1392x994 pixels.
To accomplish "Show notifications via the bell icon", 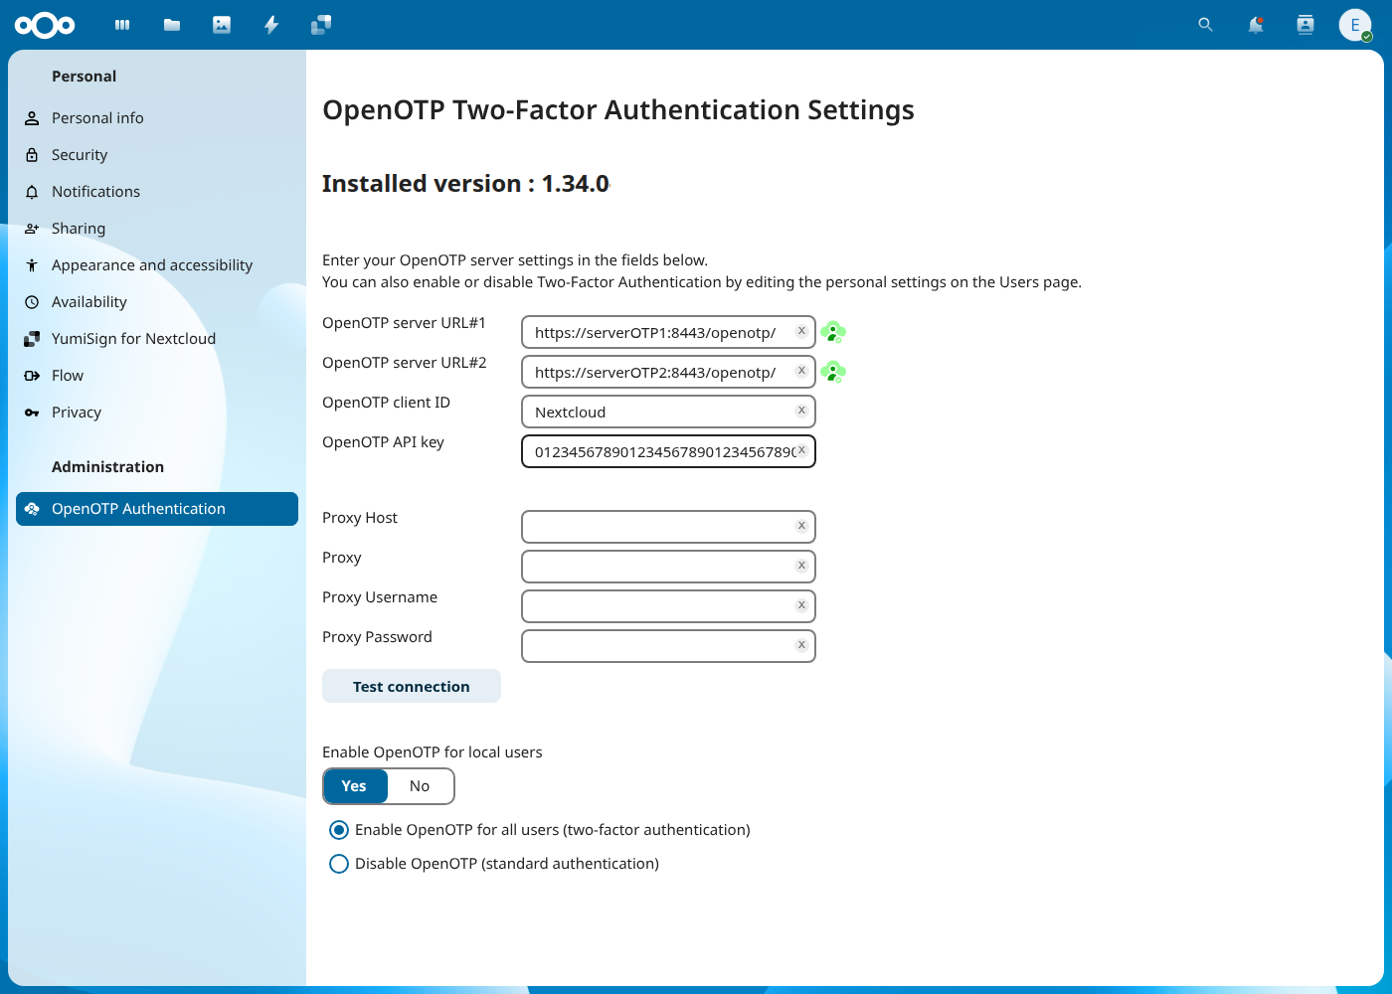I will click(x=1256, y=25).
